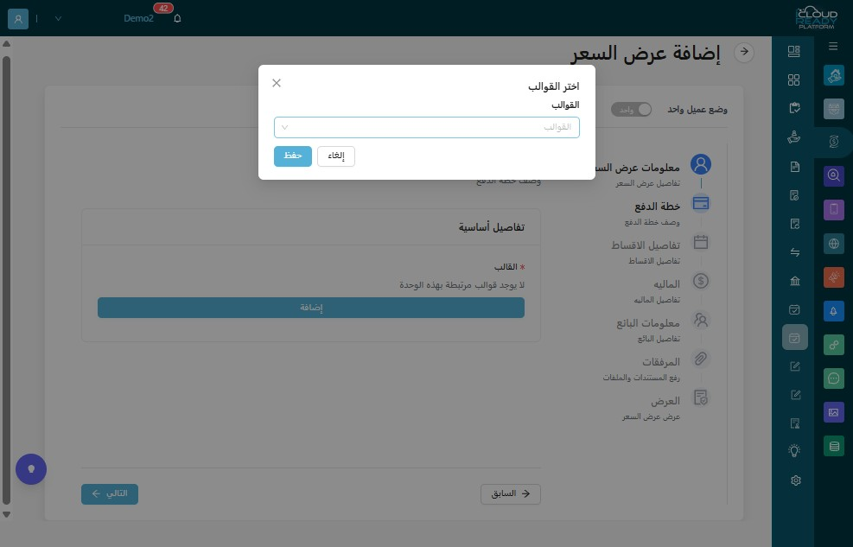Open the clipboard checkmark sidebar icon
853x547 pixels.
[794, 108]
